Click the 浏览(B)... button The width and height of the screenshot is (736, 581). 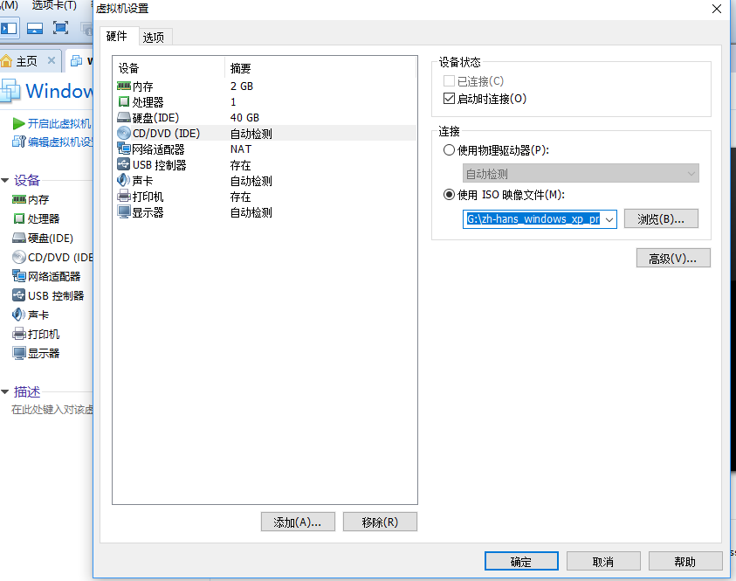661,219
